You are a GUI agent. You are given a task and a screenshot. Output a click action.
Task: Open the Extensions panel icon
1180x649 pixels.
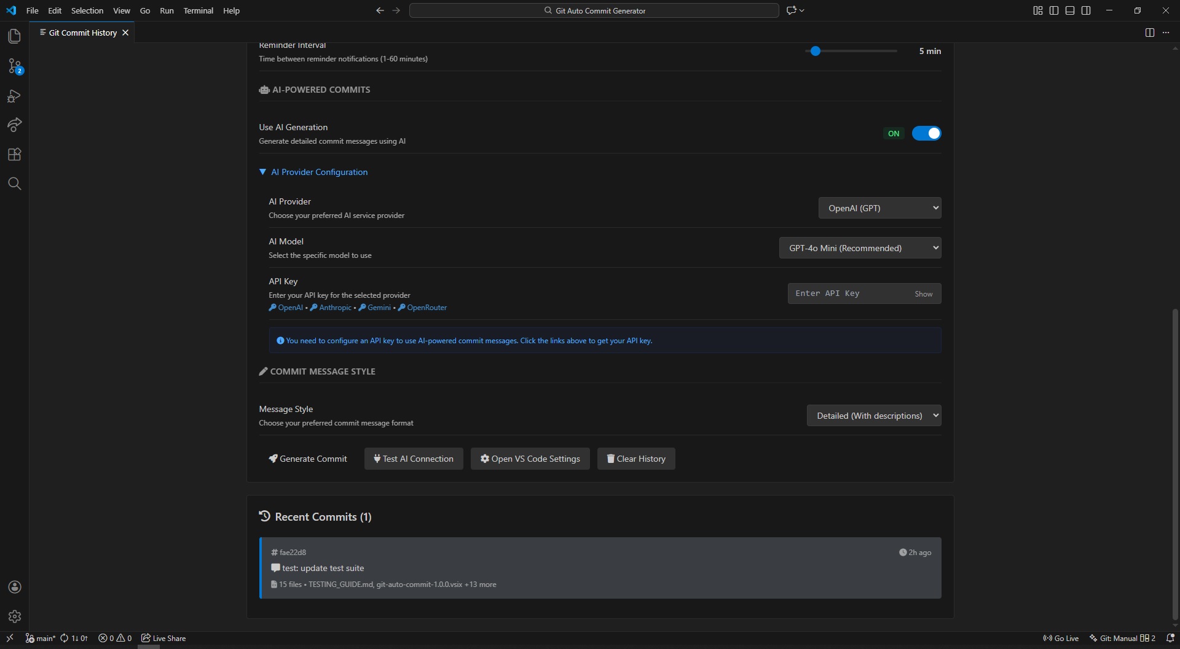coord(14,154)
